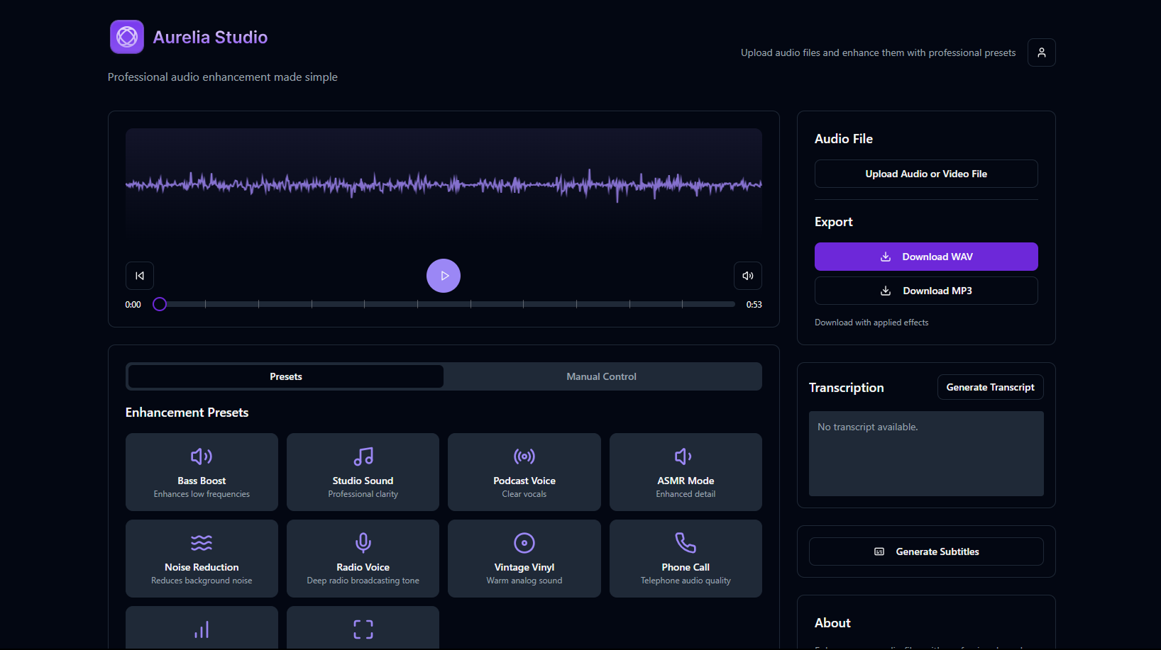This screenshot has width=1161, height=650.
Task: Select the preset with the frame brackets icon
Action: click(363, 627)
